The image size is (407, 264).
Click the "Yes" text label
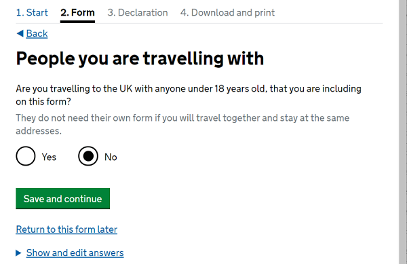click(x=49, y=157)
